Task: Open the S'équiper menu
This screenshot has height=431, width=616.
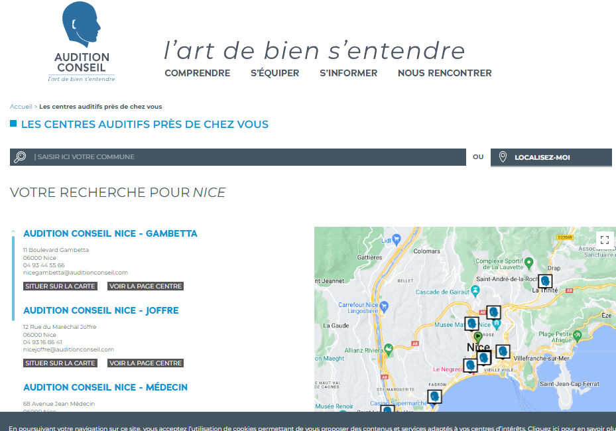Action: coord(275,74)
